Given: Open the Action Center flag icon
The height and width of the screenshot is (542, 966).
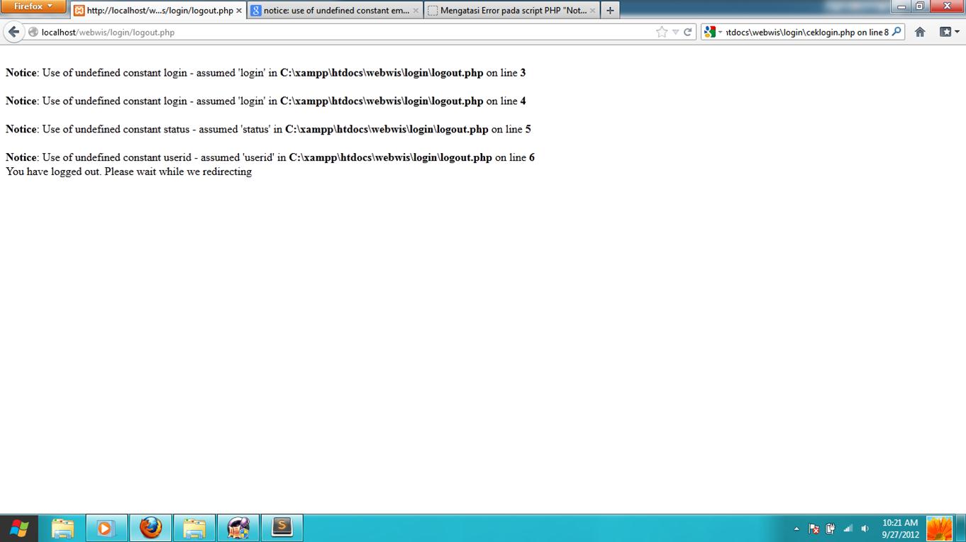Looking at the screenshot, I should [x=814, y=529].
